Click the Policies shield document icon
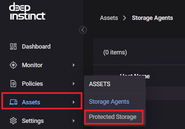185x129 pixels. click(x=13, y=84)
